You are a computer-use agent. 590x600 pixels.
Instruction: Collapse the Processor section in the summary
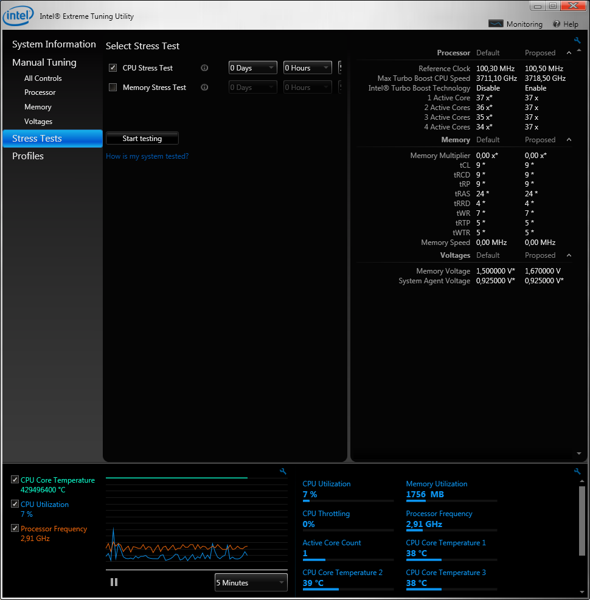(569, 53)
